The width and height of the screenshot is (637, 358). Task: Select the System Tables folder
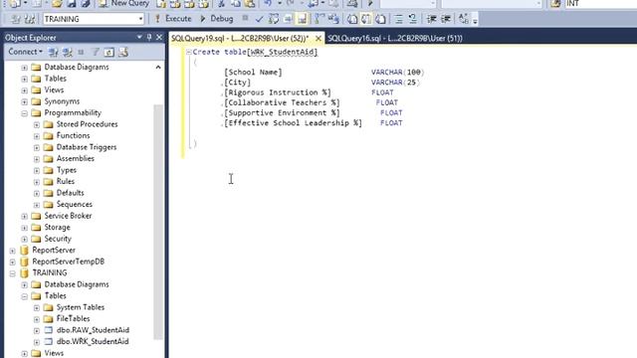tap(80, 307)
